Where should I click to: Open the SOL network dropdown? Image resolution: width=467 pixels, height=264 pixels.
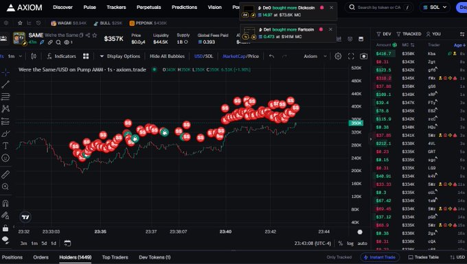pyautogui.click(x=435, y=8)
